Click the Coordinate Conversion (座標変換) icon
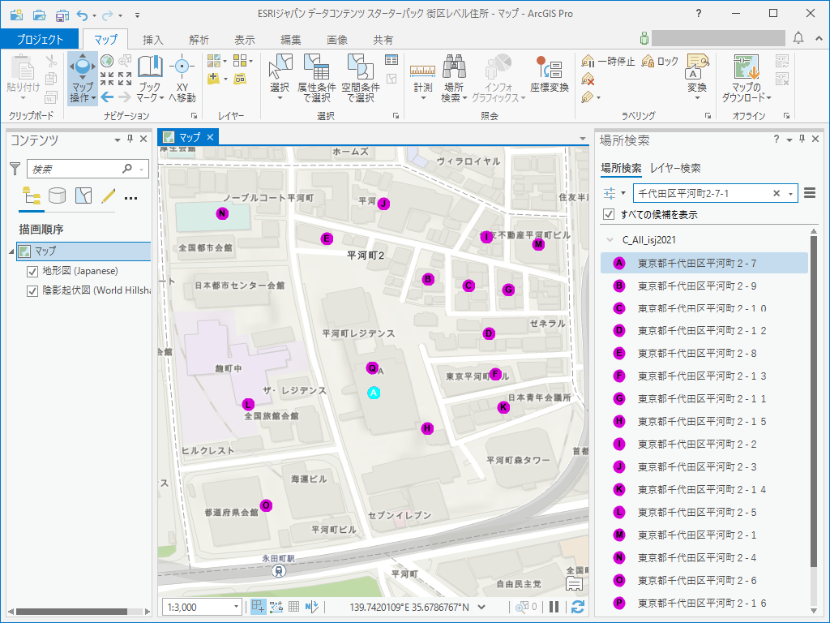The width and height of the screenshot is (830, 623). tap(550, 68)
